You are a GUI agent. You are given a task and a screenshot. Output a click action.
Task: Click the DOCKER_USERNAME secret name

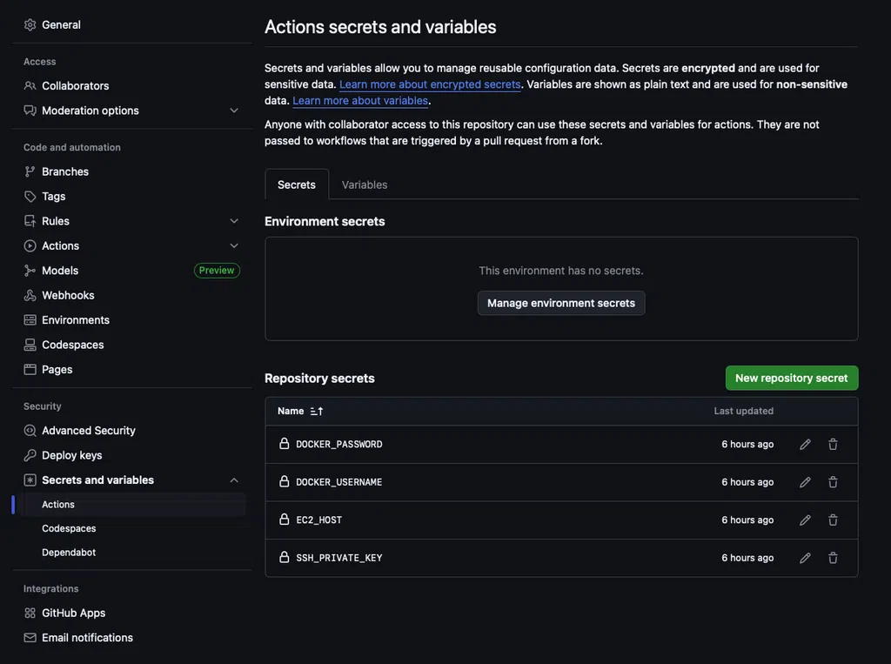tap(338, 482)
